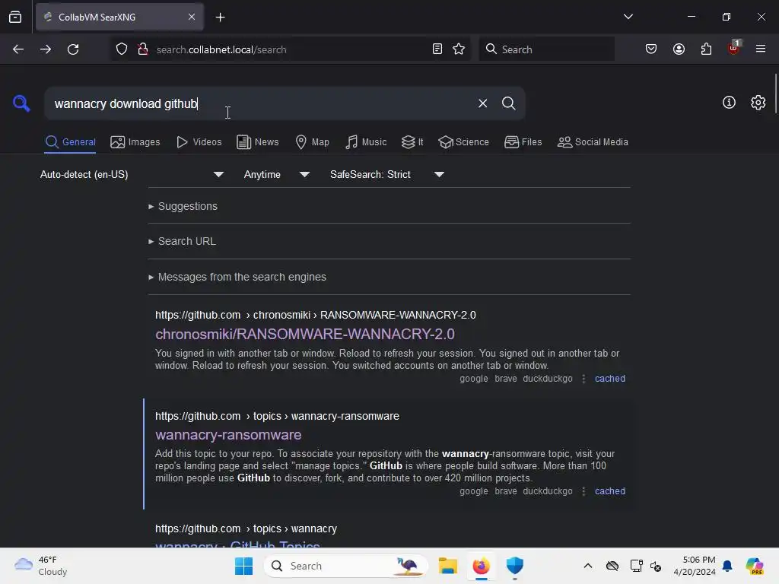This screenshot has width=779, height=584.
Task: Focus the SearXNG search query field
Action: tap(261, 103)
